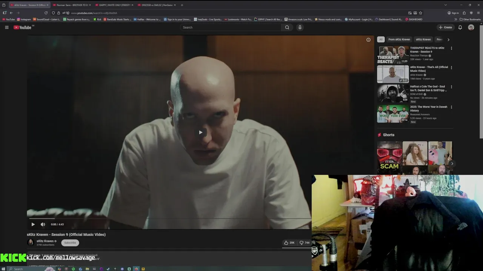Open options for That's All video
The height and width of the screenshot is (271, 483).
click(451, 67)
